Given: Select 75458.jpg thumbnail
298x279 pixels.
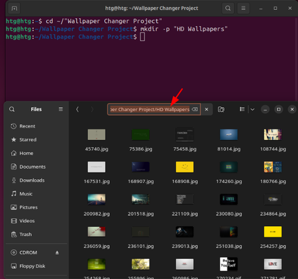Looking at the screenshot, I should pos(184,134).
